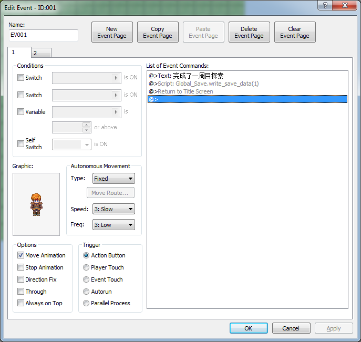Screen dimensions: 361x342
Task: Click the character sprite graphic box
Action: [x=36, y=204]
